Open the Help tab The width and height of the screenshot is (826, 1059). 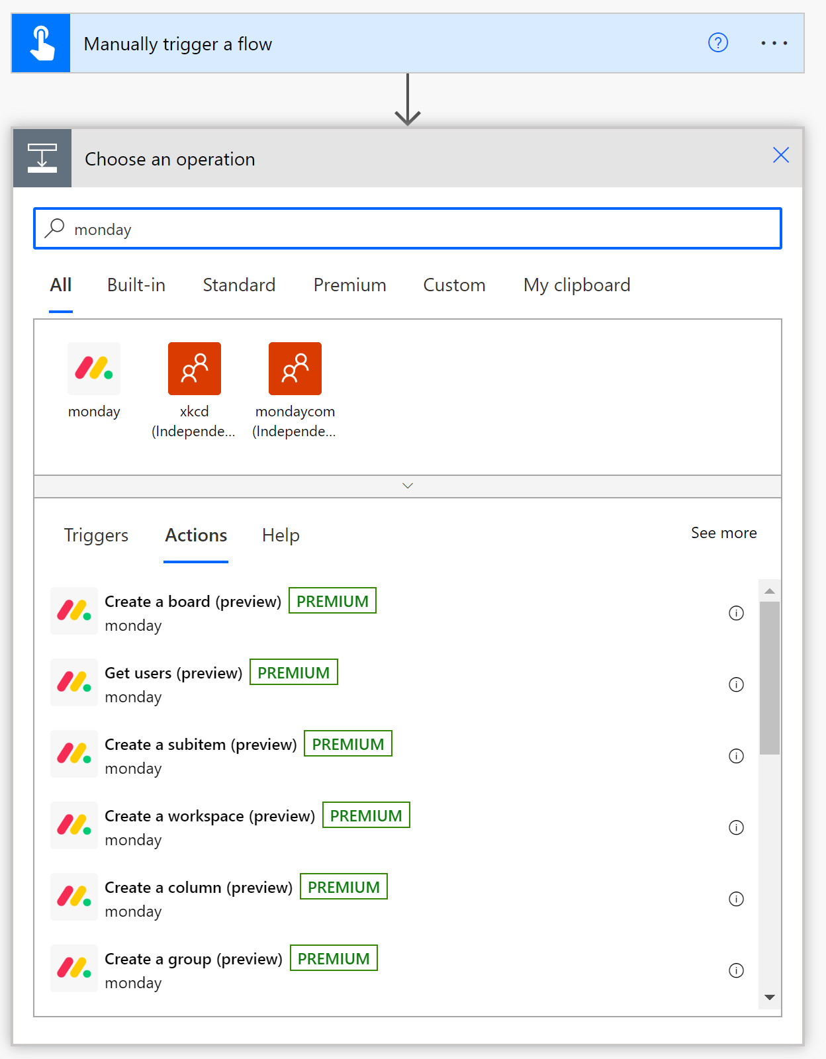[281, 535]
